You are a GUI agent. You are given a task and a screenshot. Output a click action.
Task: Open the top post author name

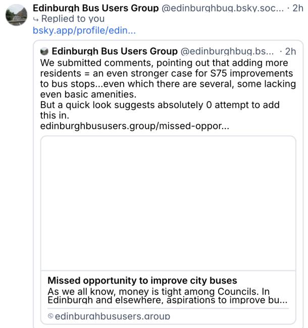(95, 9)
